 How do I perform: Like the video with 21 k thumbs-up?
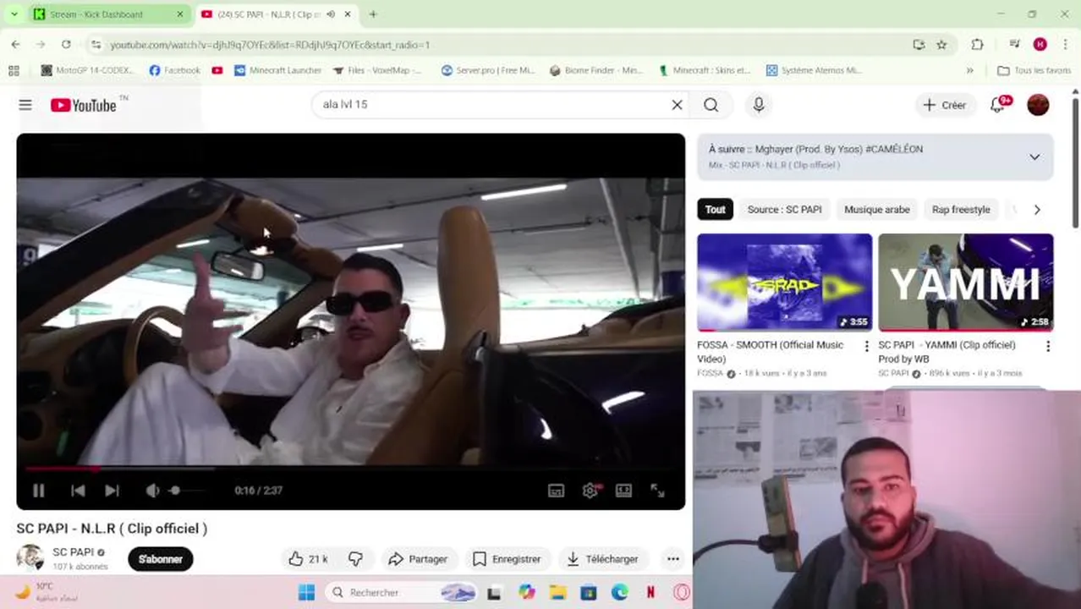308,559
